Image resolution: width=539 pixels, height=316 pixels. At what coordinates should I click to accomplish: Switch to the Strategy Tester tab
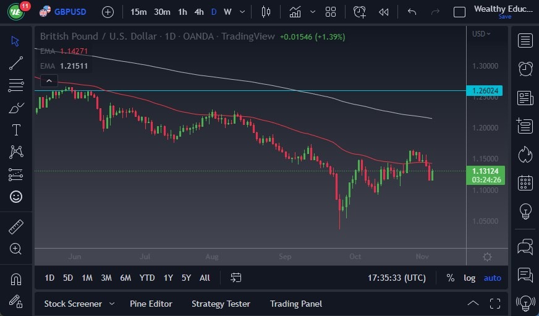(x=221, y=304)
